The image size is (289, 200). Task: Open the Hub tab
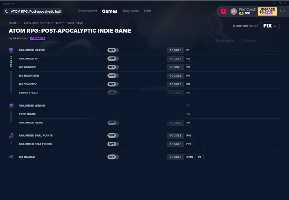148,11
